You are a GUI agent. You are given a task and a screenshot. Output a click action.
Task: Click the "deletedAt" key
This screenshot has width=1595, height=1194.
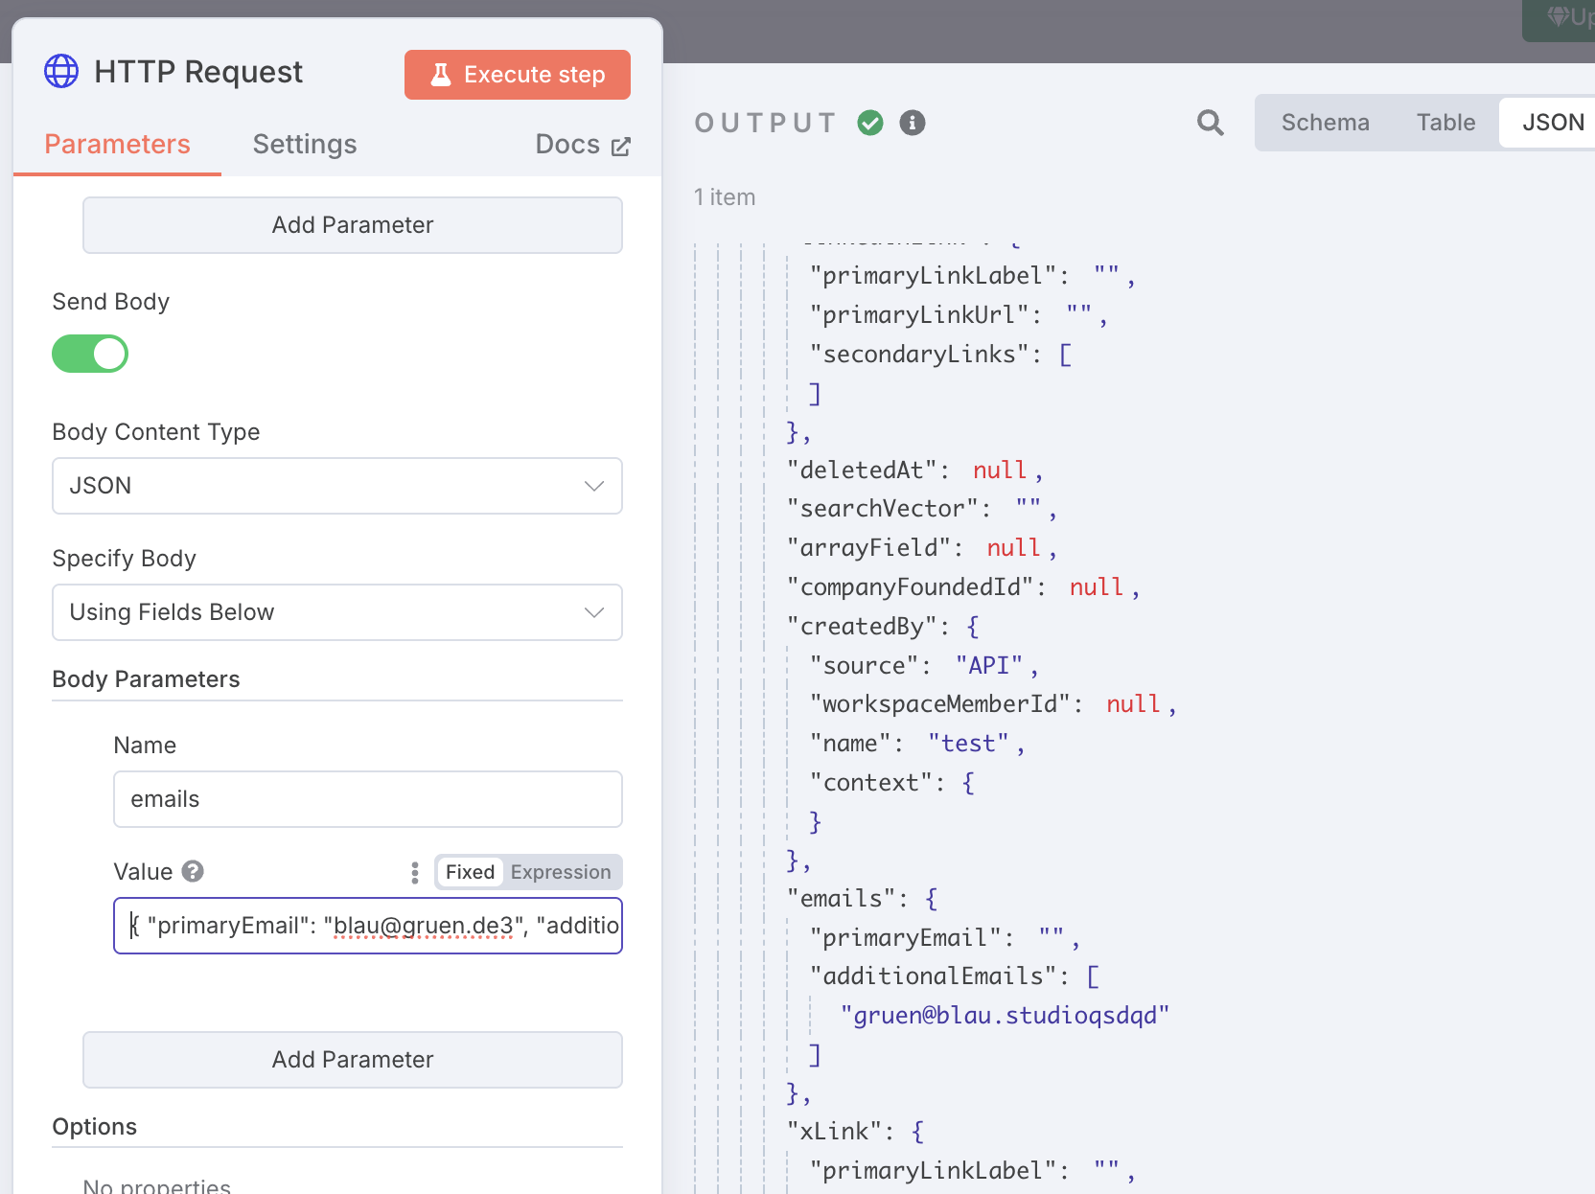862,471
